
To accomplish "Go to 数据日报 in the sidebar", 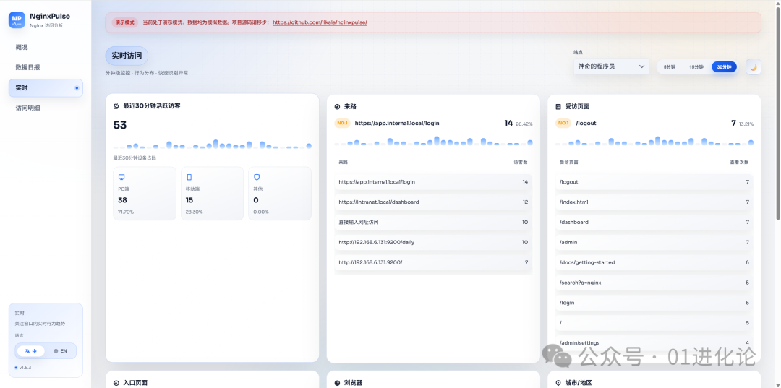I will pyautogui.click(x=27, y=67).
